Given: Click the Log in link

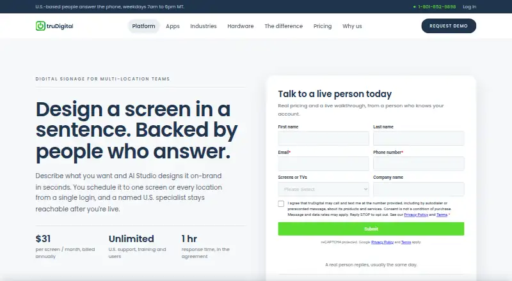Looking at the screenshot, I should (x=470, y=6).
